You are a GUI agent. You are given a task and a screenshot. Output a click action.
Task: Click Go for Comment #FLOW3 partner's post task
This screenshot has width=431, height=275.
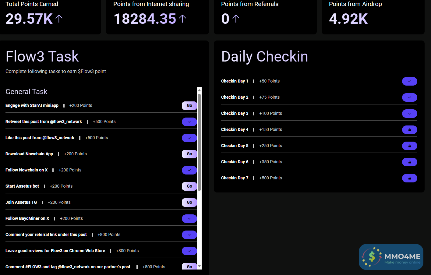tap(189, 266)
